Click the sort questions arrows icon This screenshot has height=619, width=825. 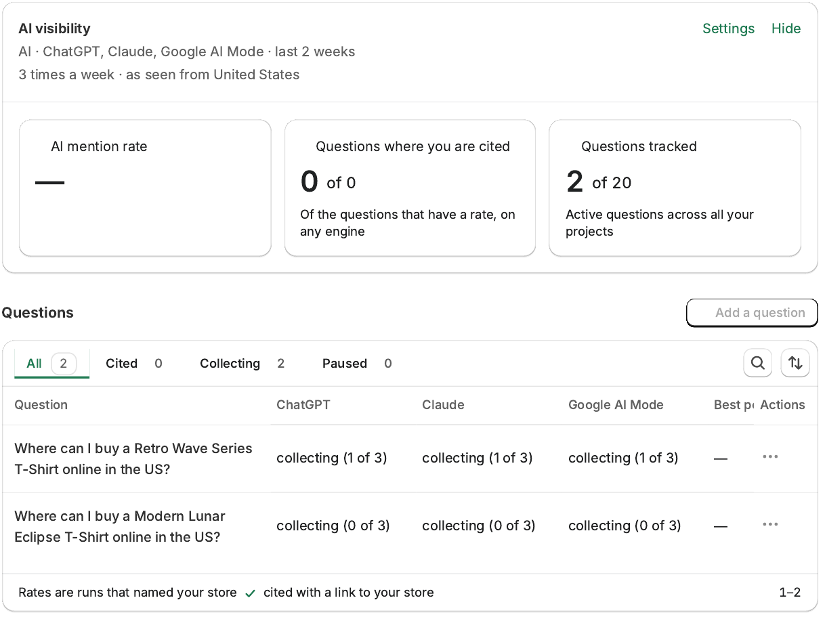tap(795, 363)
